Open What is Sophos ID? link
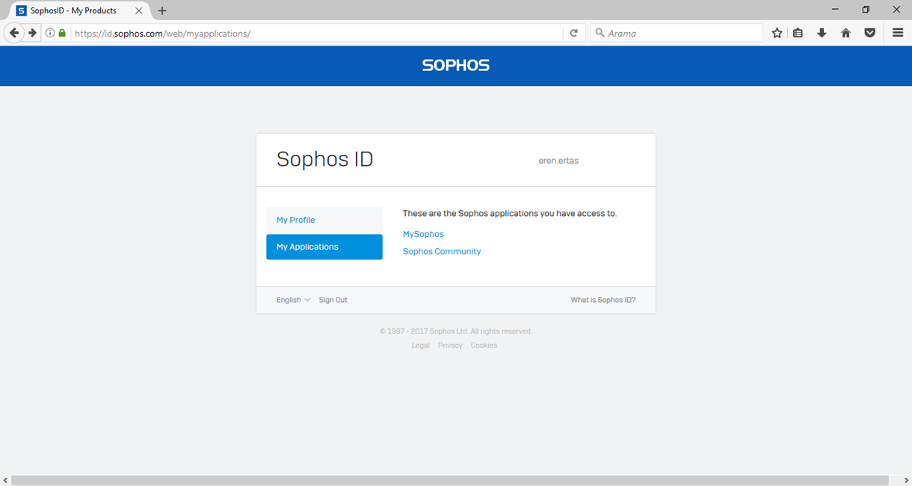This screenshot has width=912, height=486. (603, 300)
